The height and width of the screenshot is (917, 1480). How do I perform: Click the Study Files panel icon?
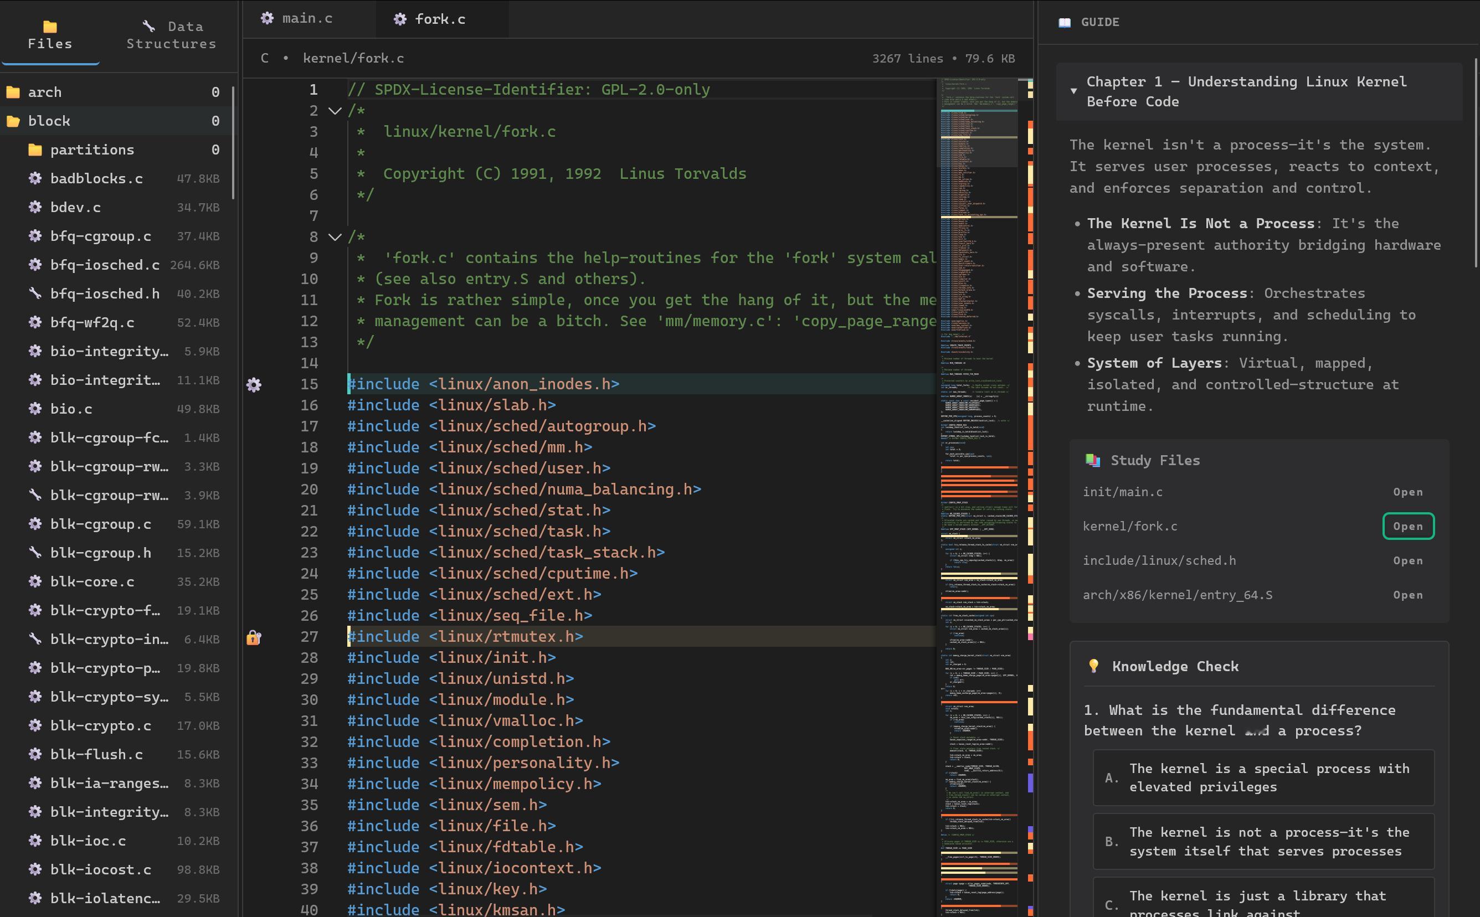(x=1092, y=460)
